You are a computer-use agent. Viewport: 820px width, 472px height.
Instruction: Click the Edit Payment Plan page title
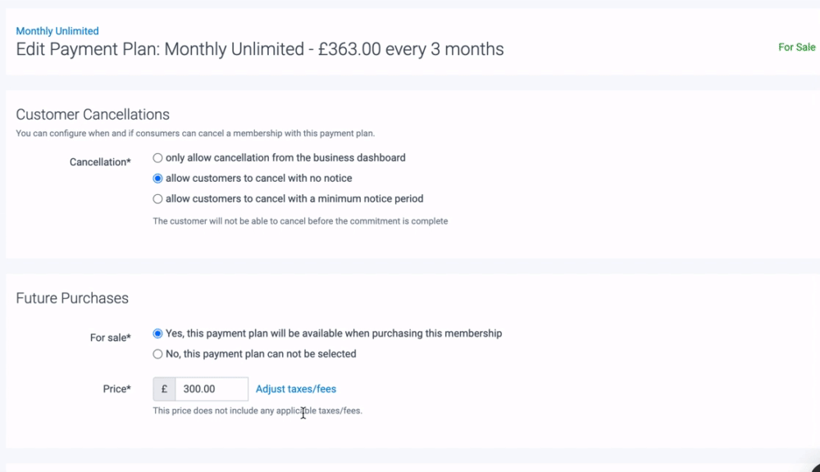[x=260, y=49]
